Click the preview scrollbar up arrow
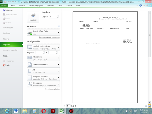Screen dimensions: 152x114 click(x=149, y=12)
